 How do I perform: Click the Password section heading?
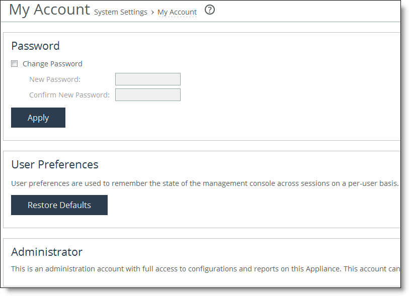(35, 46)
